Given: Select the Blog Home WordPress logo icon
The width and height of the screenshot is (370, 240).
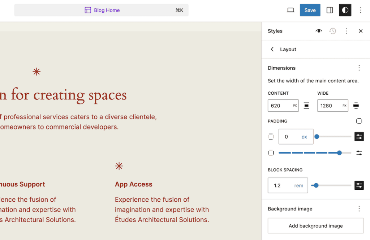Looking at the screenshot, I should point(88,10).
